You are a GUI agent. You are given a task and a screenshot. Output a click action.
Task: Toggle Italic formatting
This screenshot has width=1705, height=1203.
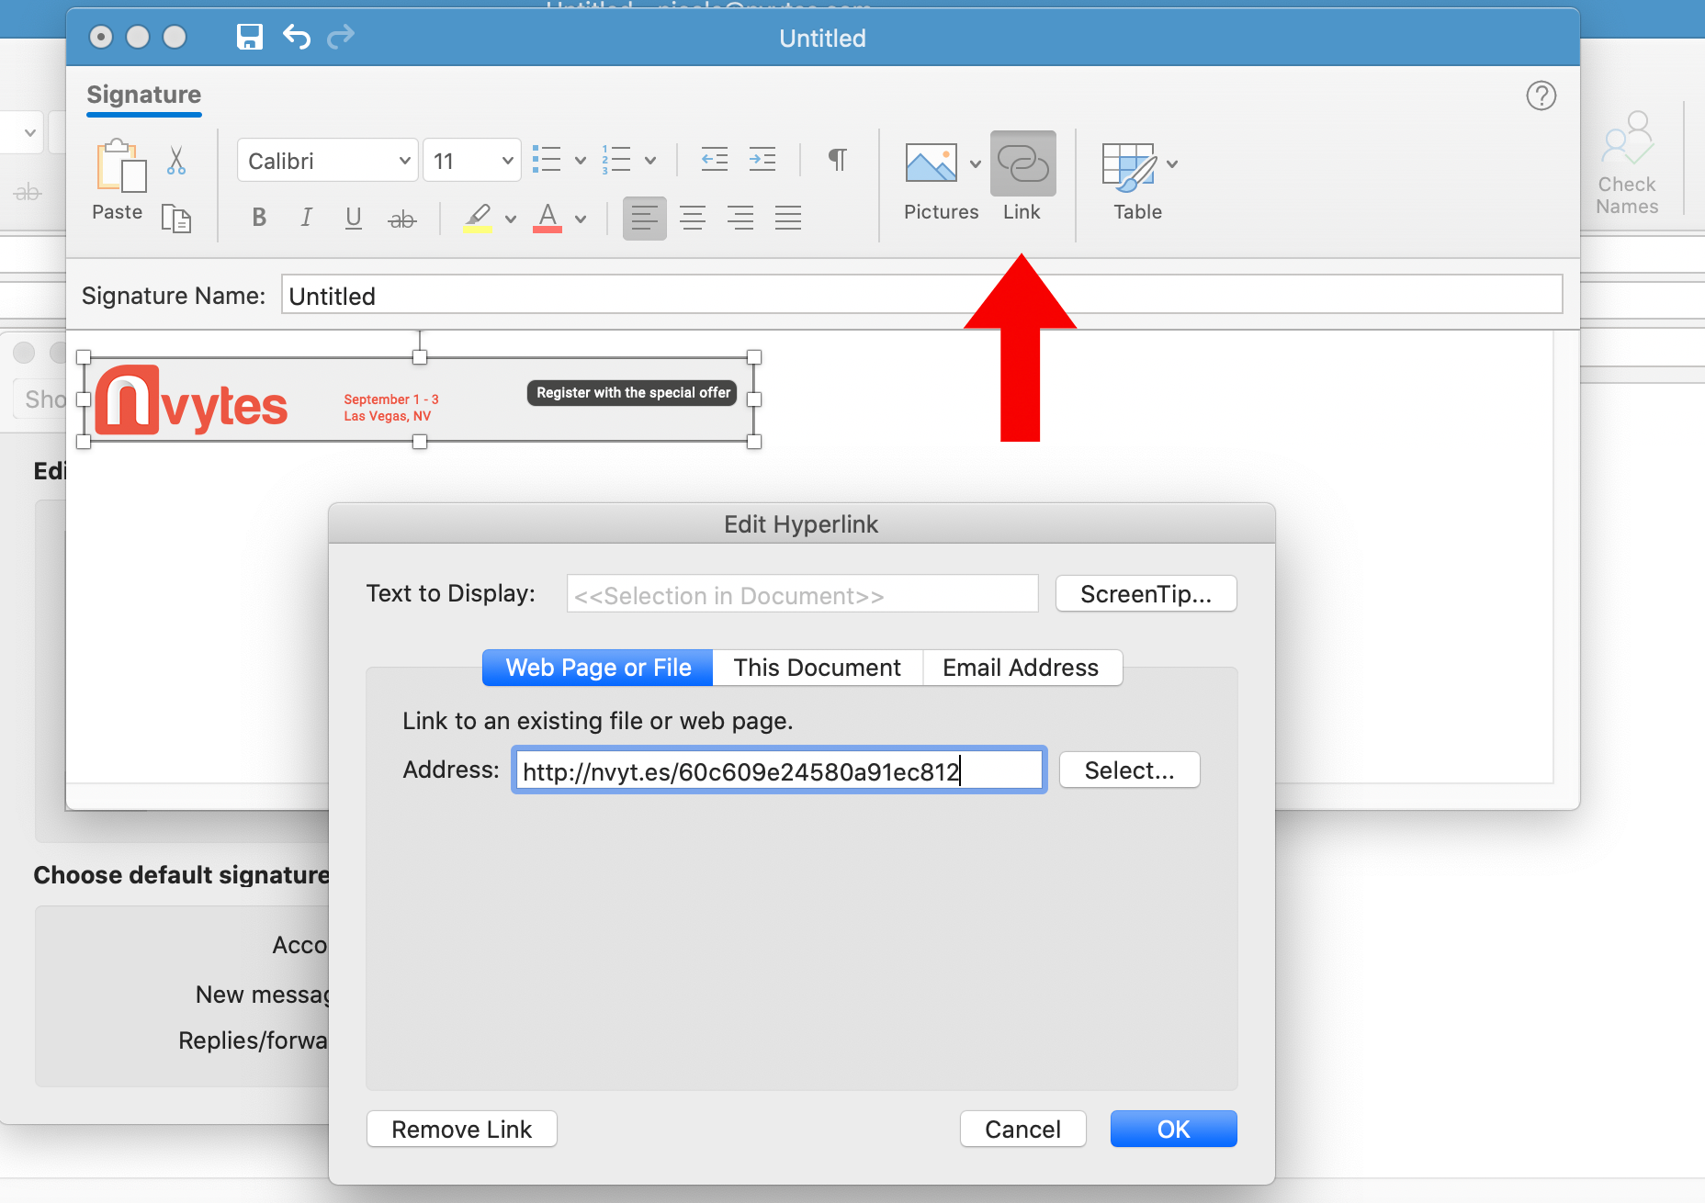tap(306, 218)
